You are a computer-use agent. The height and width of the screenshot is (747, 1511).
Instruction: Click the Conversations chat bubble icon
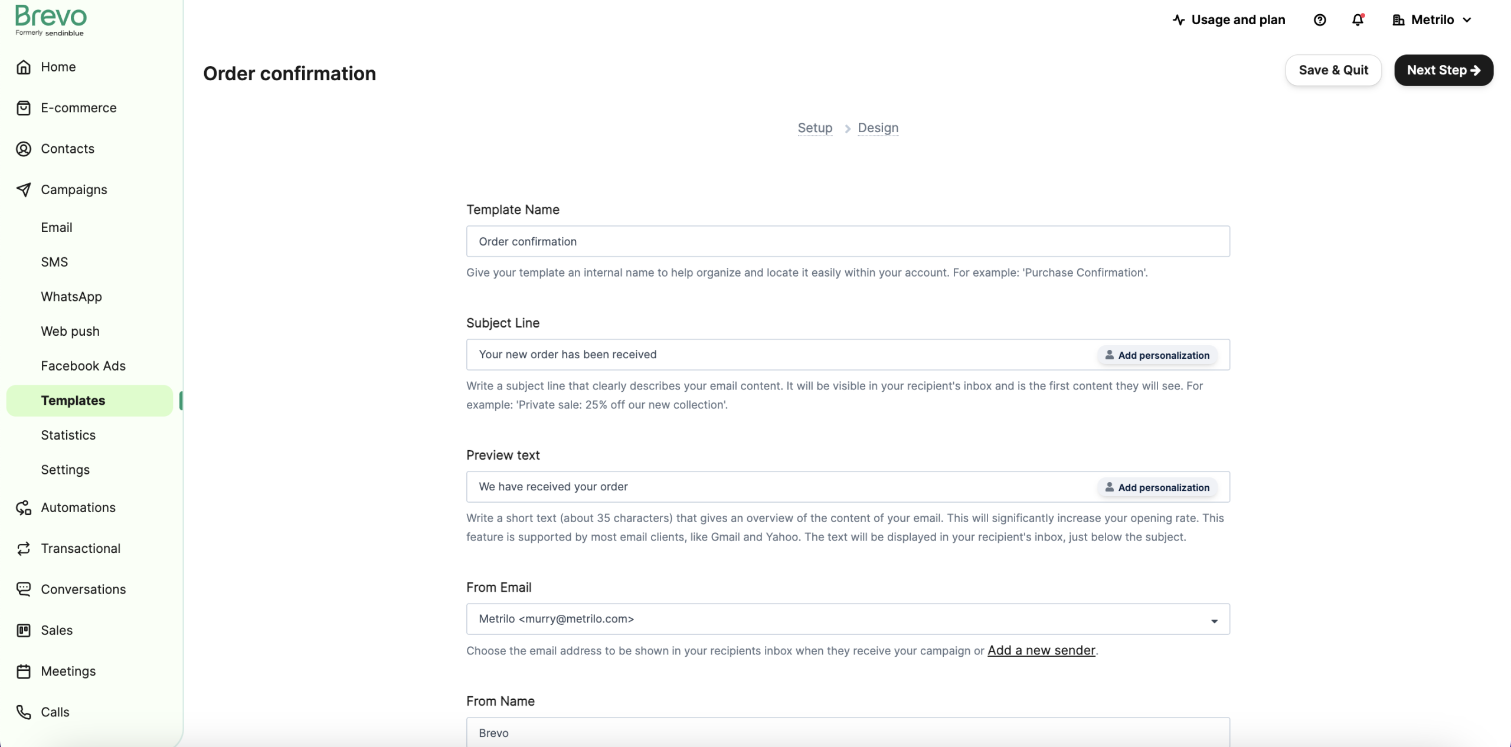[24, 589]
